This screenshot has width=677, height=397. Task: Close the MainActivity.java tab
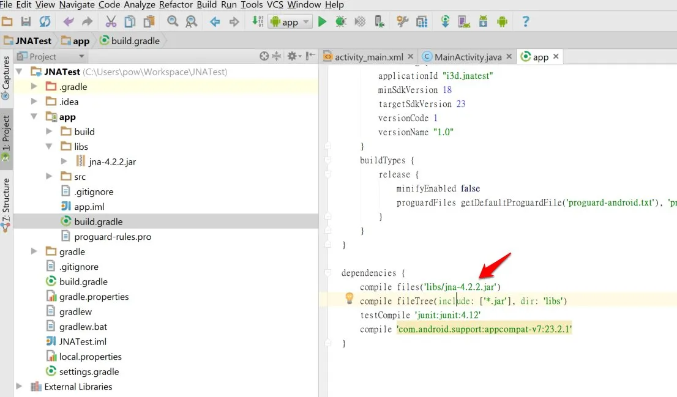pyautogui.click(x=509, y=56)
